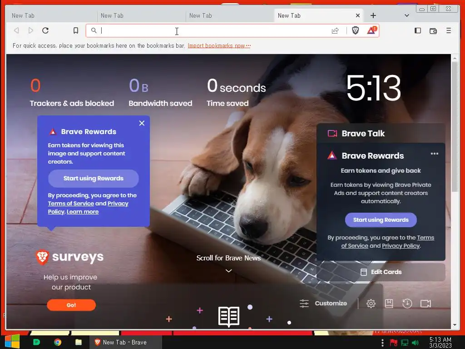Open the Windows Start menu
465x349 pixels.
(12, 342)
